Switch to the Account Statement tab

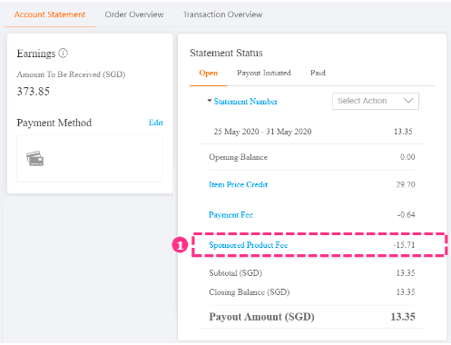[x=50, y=15]
